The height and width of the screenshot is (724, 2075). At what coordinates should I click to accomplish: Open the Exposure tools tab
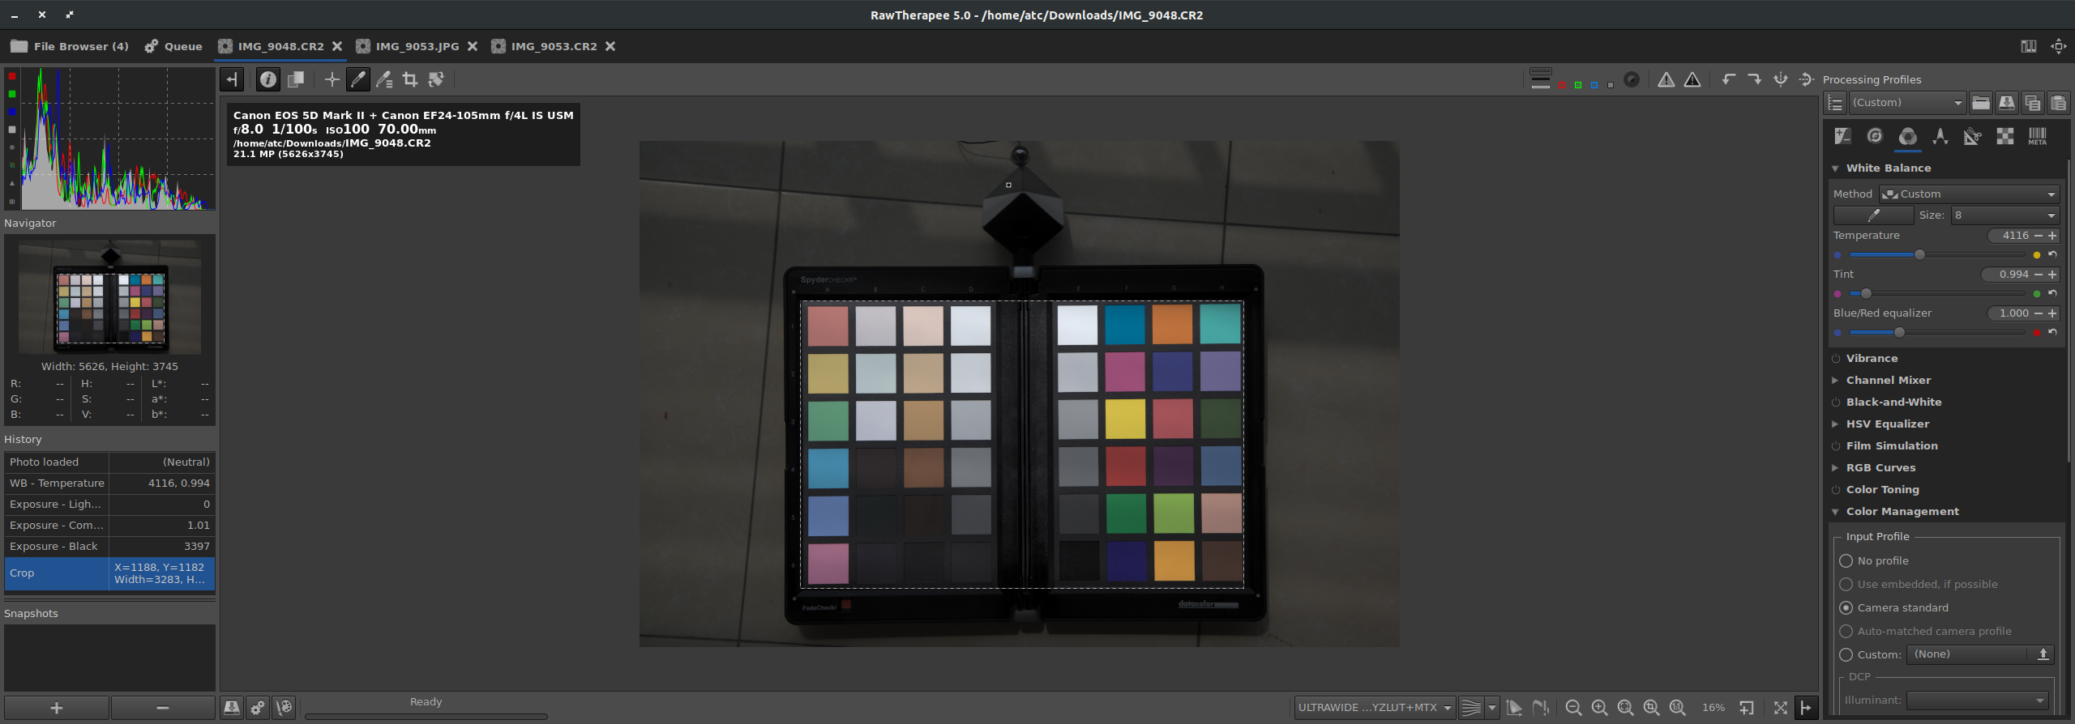click(x=1842, y=136)
